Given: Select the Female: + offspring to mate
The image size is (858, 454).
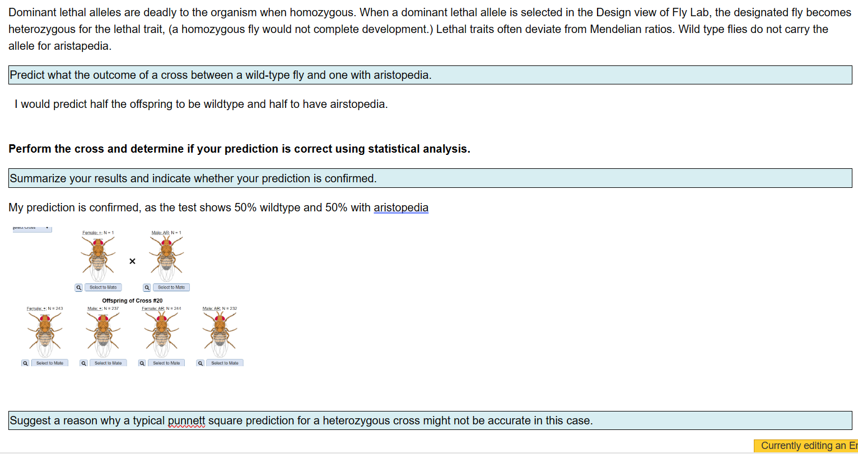Looking at the screenshot, I should tap(50, 362).
